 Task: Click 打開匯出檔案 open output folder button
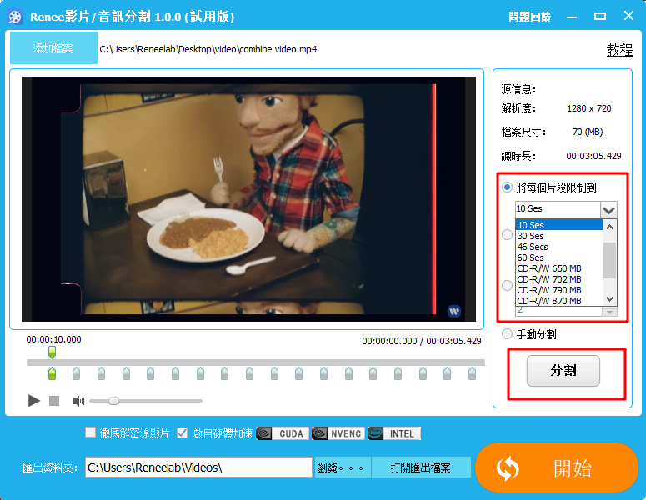tap(421, 467)
